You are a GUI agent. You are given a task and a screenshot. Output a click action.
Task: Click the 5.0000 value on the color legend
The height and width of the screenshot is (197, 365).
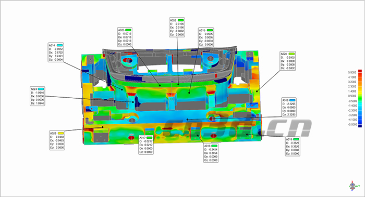(x=352, y=73)
